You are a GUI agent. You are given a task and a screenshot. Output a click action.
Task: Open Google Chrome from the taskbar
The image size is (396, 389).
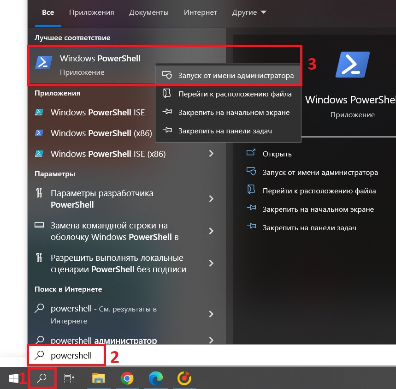(127, 378)
